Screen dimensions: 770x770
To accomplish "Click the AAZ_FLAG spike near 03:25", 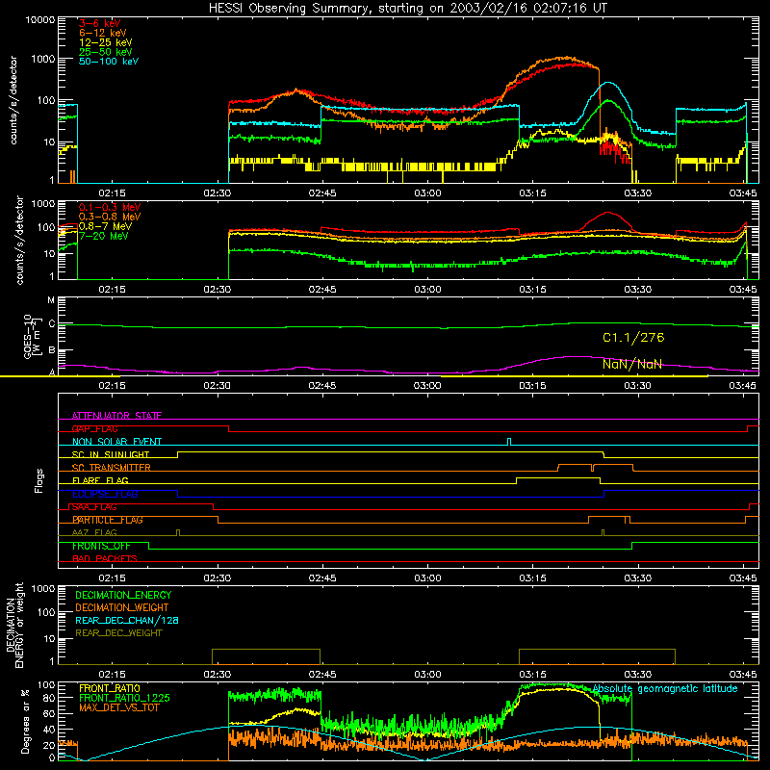I will 603,532.
